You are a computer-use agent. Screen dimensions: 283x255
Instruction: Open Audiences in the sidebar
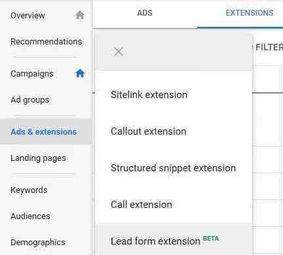(30, 216)
